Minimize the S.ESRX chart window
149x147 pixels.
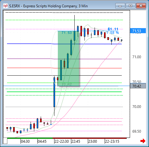point(120,6)
